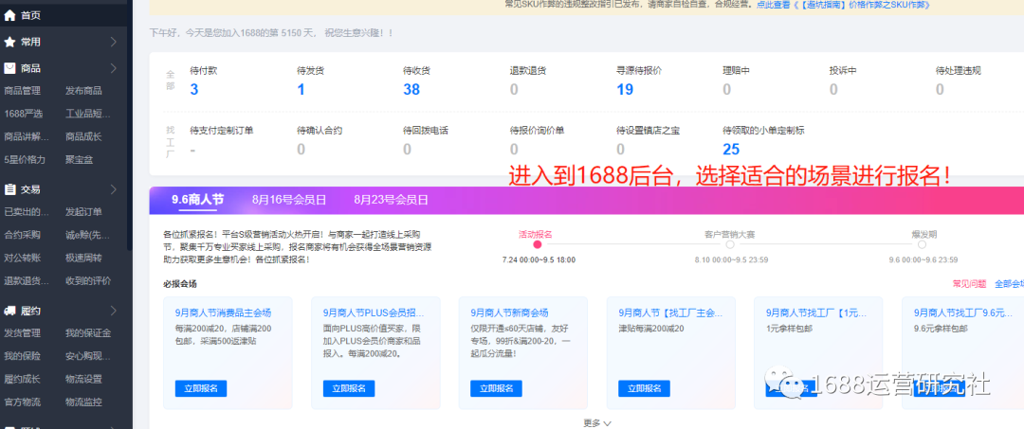Click the document icon beside 交易
The image size is (1024, 429).
point(9,189)
